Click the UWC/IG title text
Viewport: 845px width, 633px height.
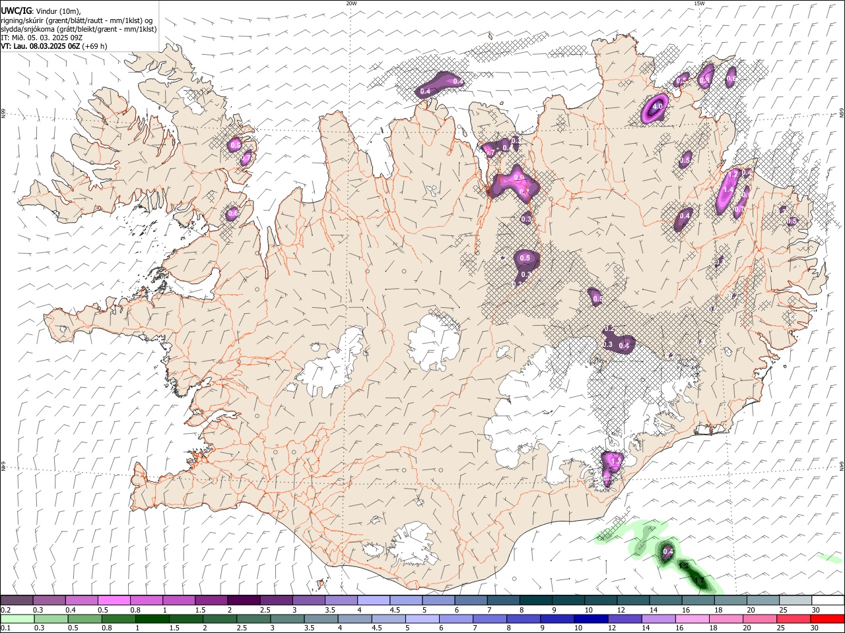point(16,11)
